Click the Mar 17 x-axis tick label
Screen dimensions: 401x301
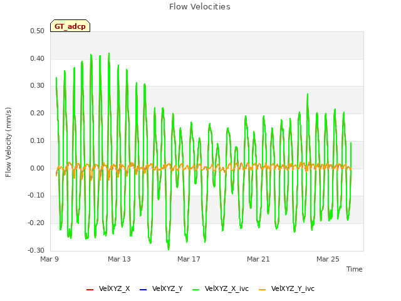[x=189, y=259]
